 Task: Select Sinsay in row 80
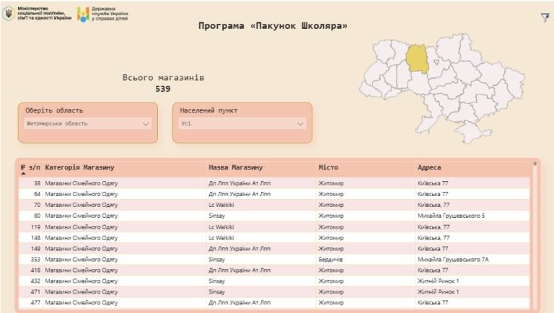coord(216,216)
